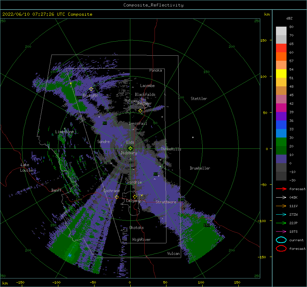Click the HighRiver label
Image resolution: width=307 pixels, height=287 pixels.
pyautogui.click(x=142, y=240)
